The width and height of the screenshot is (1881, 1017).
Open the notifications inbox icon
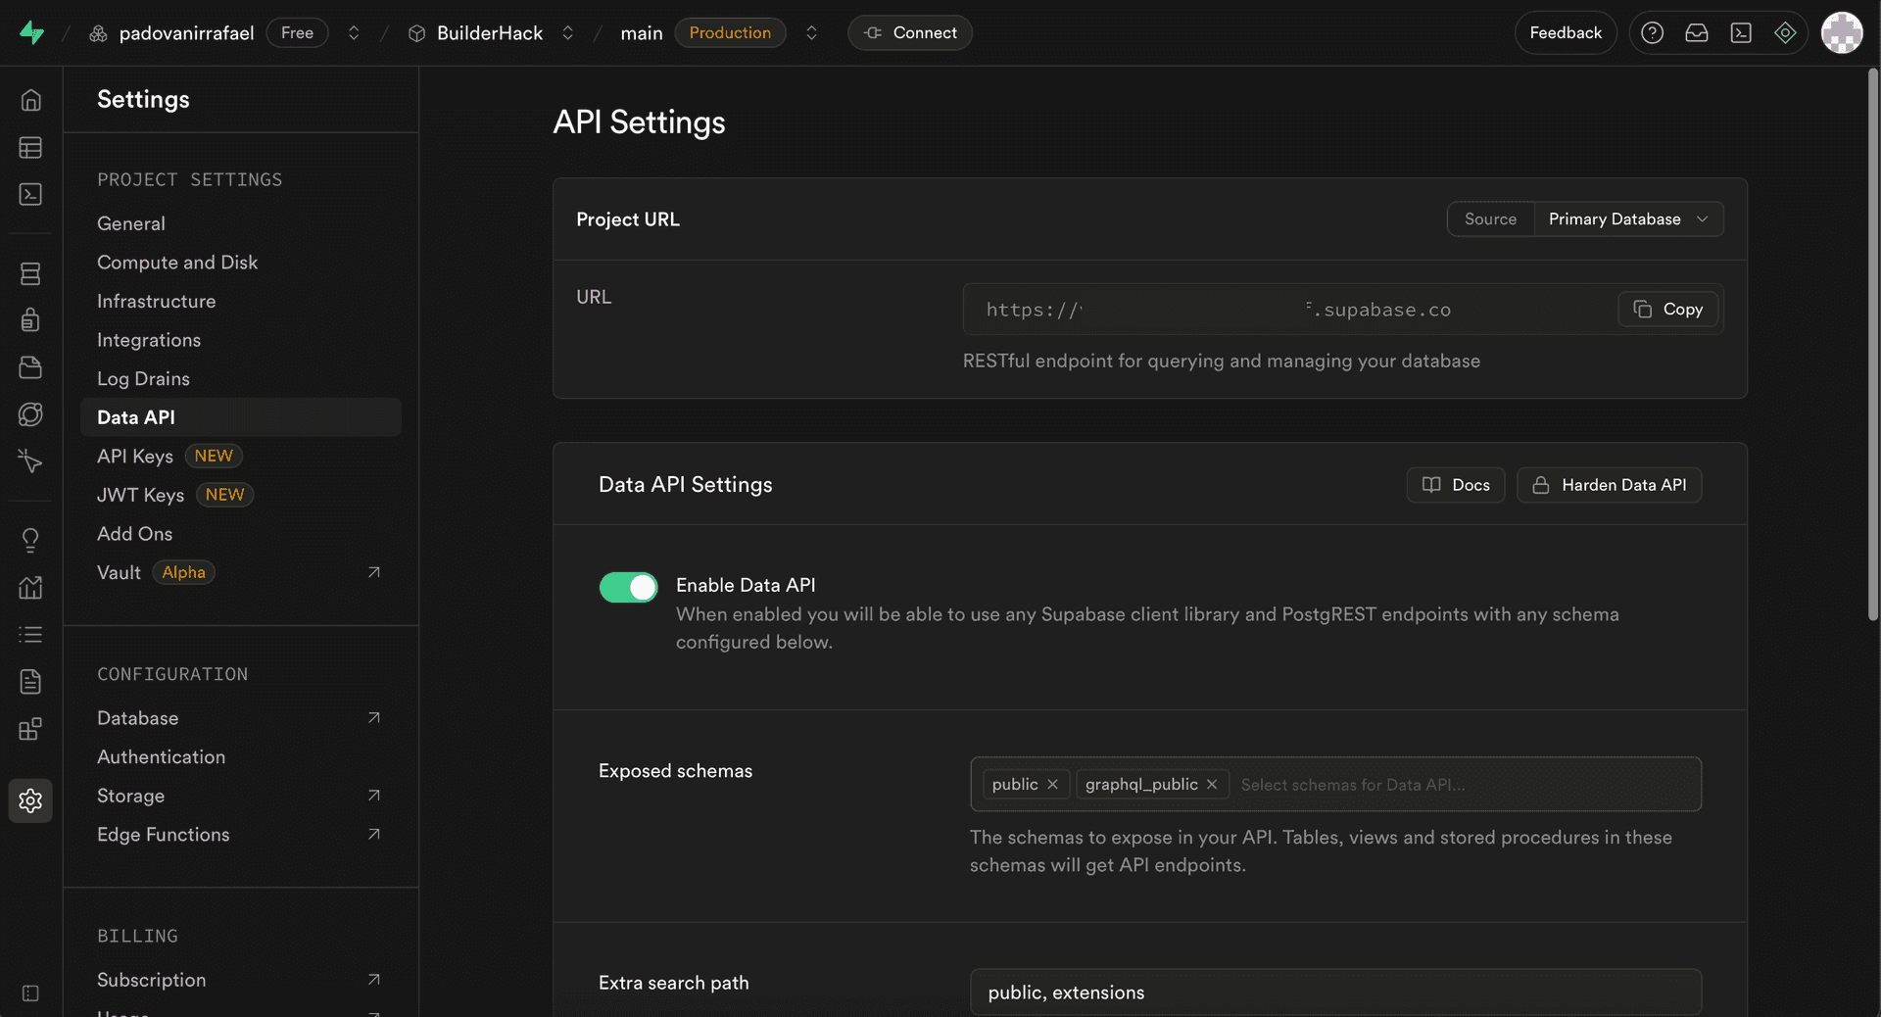1696,32
